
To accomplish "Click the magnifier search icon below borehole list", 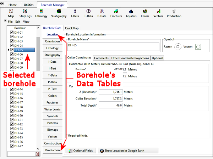I will [37, 154].
